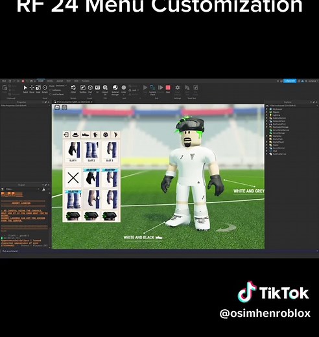The image size is (319, 337).
Task: Switch to the Home ribbon tab
Action: (41, 81)
